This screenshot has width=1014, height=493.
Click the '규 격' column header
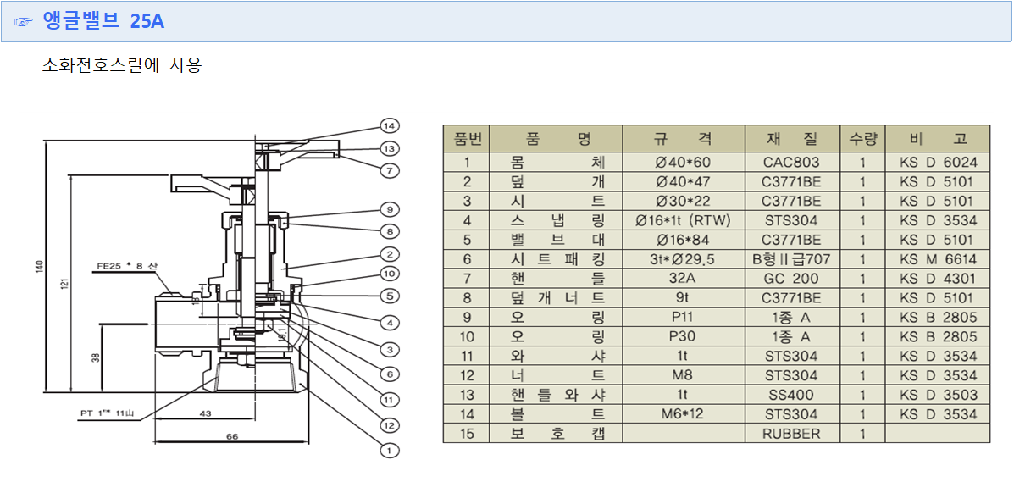684,138
